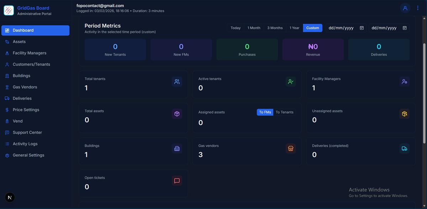This screenshot has height=209, width=427.
Task: Click the start date dd/mm/yyyy field
Action: click(x=346, y=28)
